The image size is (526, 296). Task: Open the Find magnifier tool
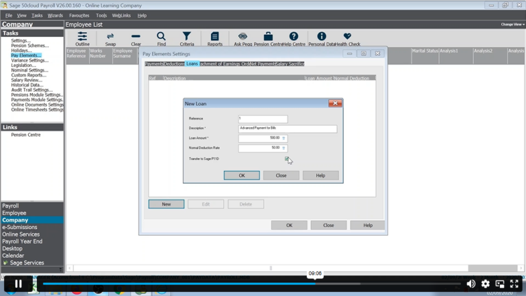coord(161,38)
